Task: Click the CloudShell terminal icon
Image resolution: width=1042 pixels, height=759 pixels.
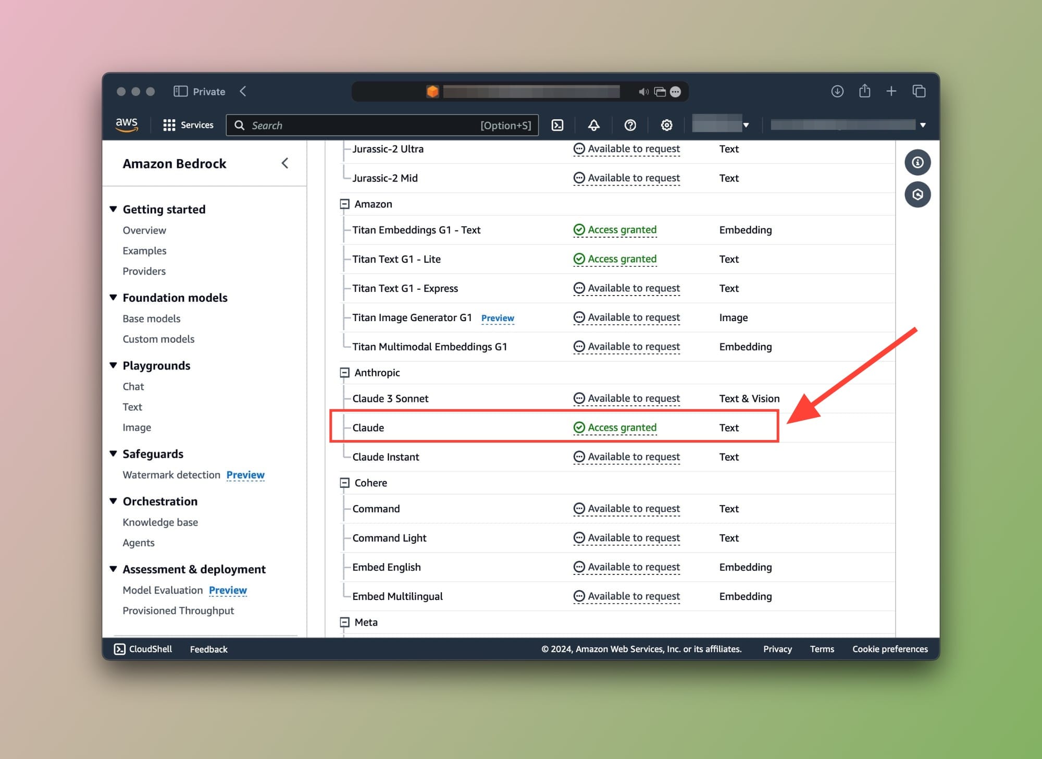Action: [119, 648]
